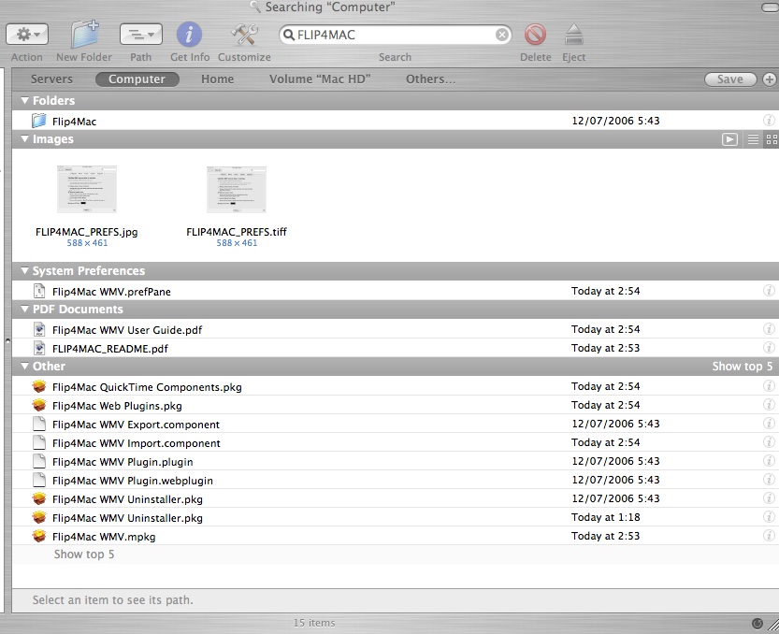Click the Get Info toolbar icon

coord(189,35)
